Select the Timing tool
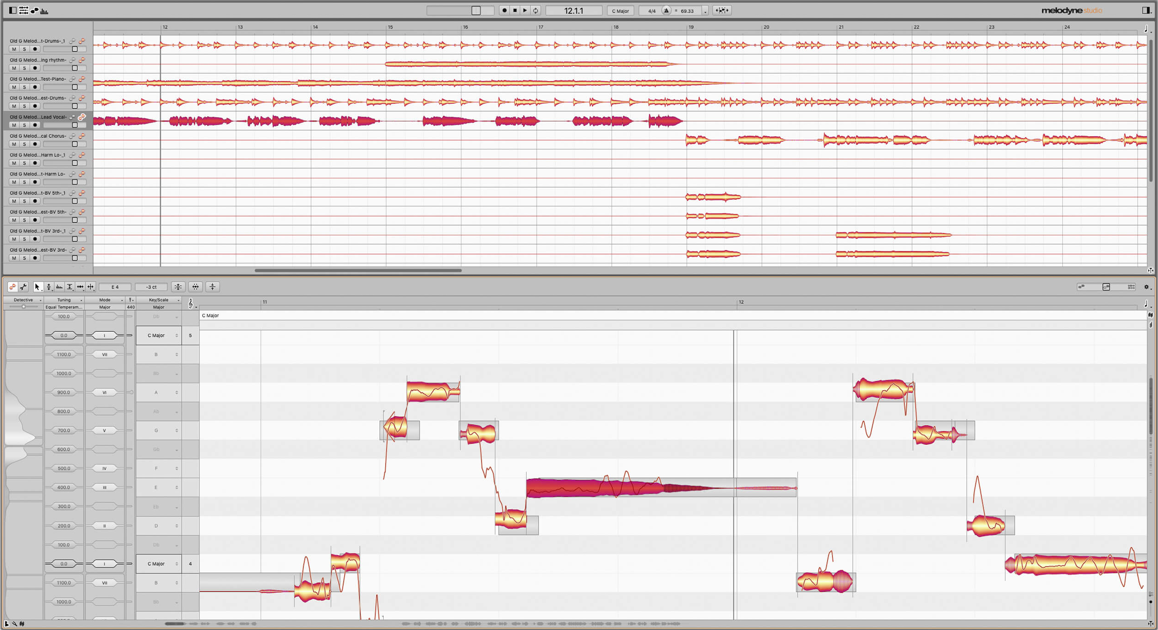1158x630 pixels. [80, 287]
